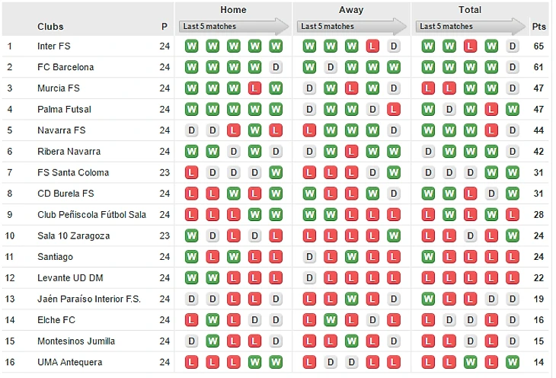Click the P matches played header
This screenshot has height=378, width=556.
165,27
